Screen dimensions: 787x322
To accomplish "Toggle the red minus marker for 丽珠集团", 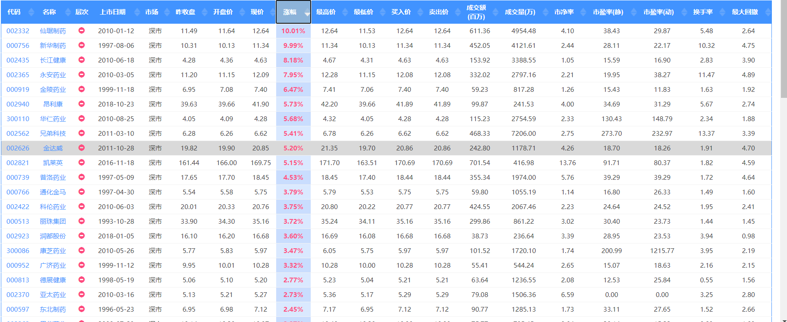I will coord(81,221).
